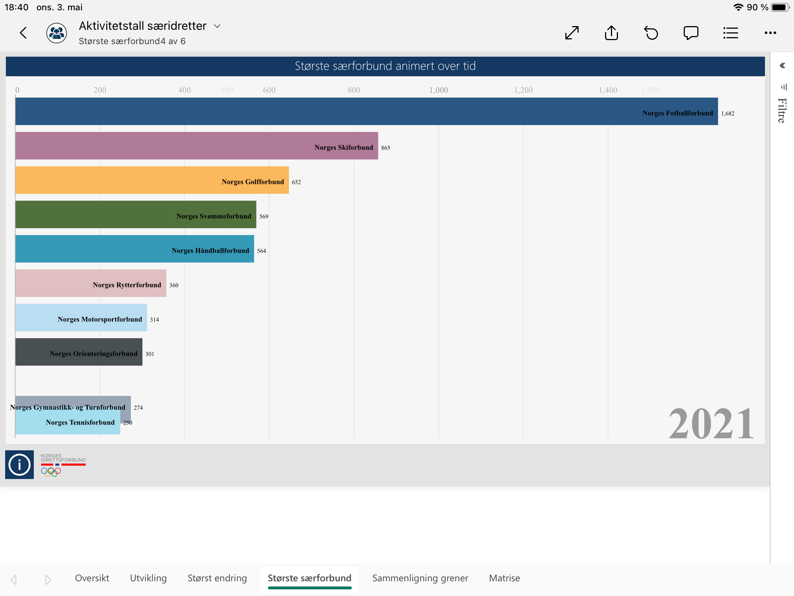Tap the 1,400 axis label
The height and width of the screenshot is (596, 794).
[x=608, y=90]
